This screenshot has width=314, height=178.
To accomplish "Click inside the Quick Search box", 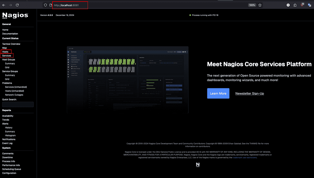I will pyautogui.click(x=18, y=104).
